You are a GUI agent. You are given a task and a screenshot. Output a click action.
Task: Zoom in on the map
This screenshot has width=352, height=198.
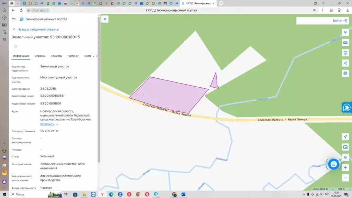[x=345, y=168]
